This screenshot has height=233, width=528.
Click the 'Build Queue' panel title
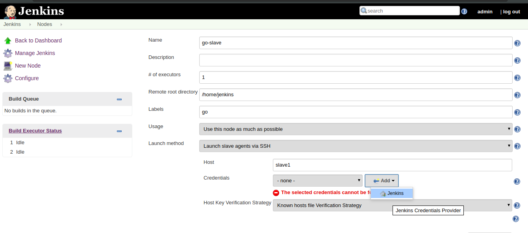(x=24, y=99)
